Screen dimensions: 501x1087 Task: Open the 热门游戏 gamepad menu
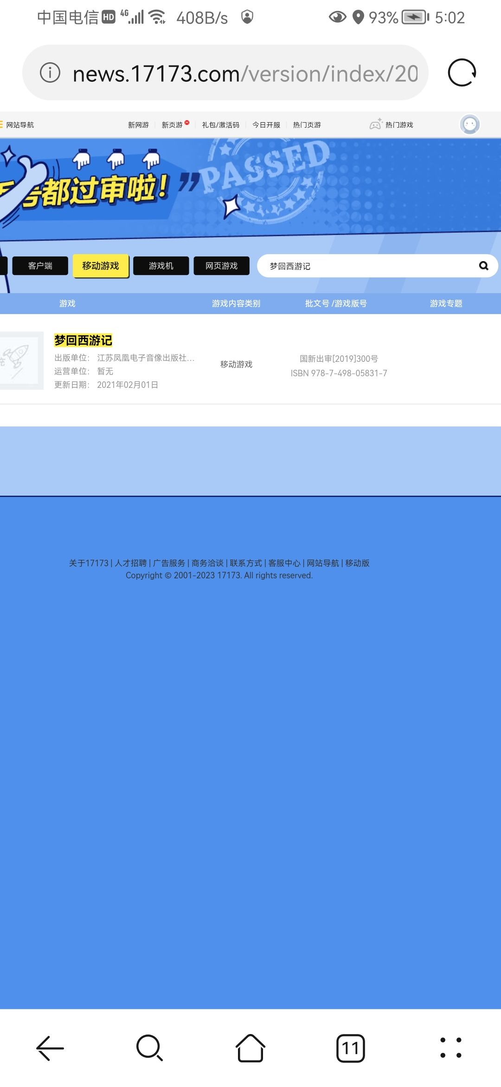point(392,124)
